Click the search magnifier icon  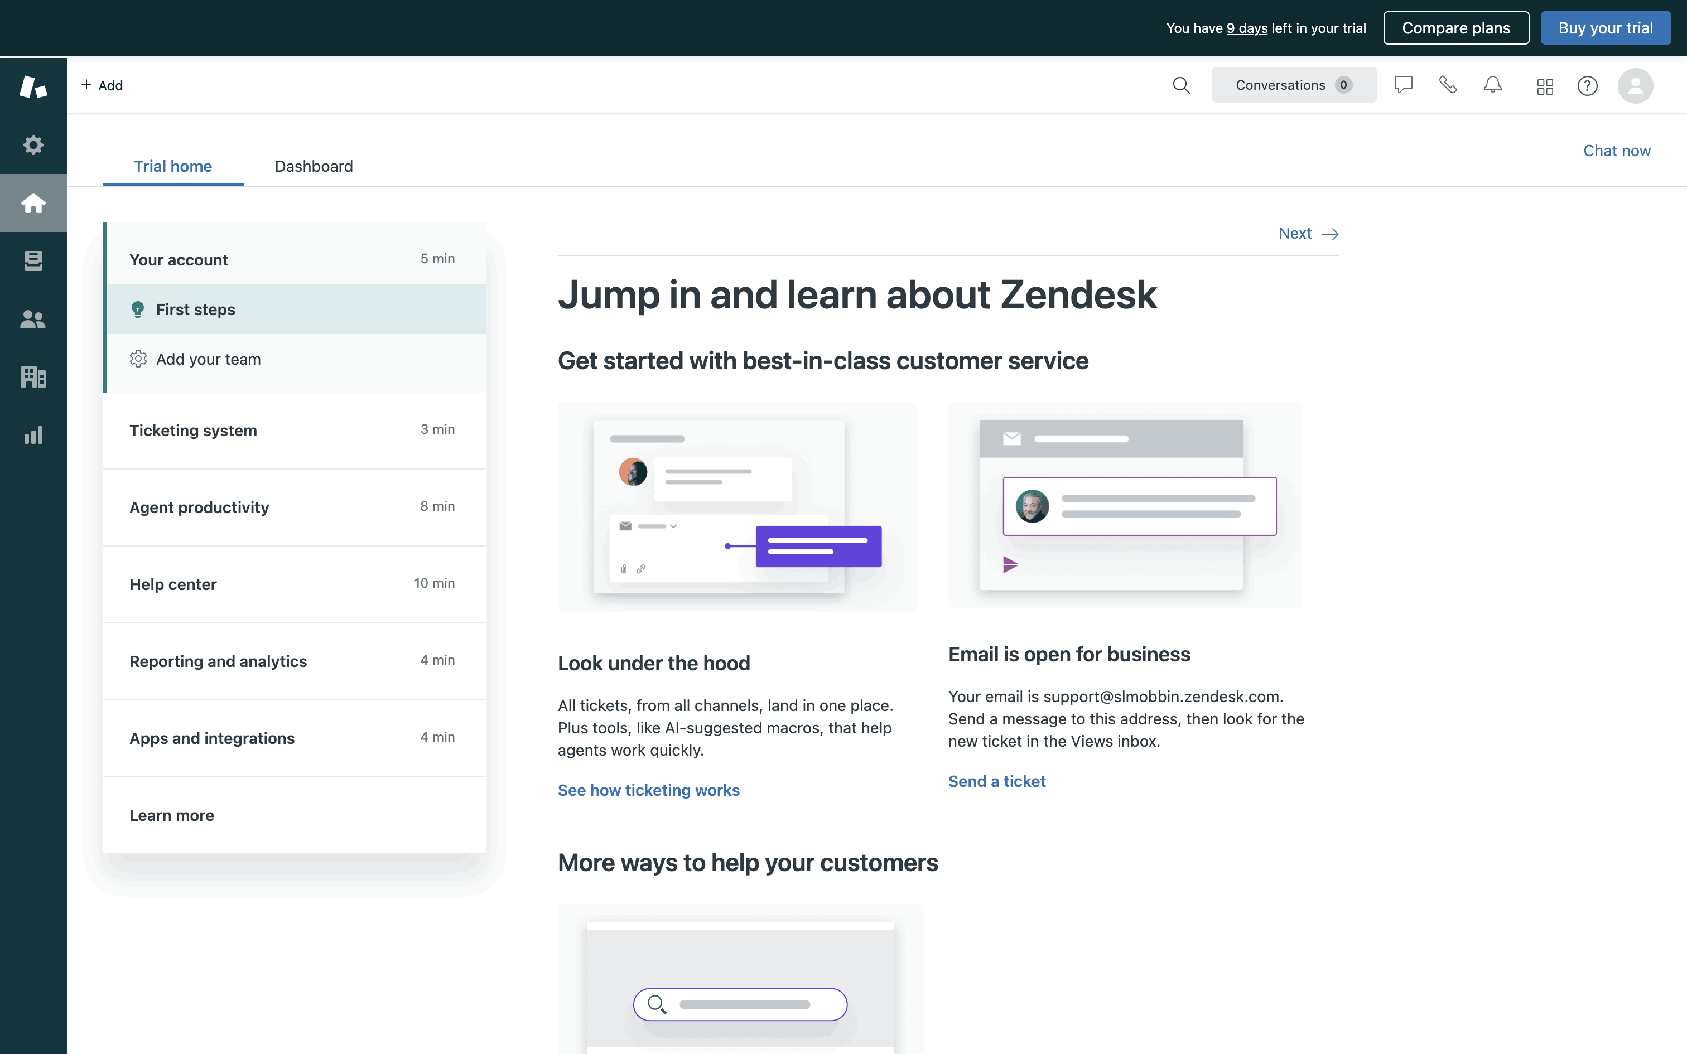pyautogui.click(x=1181, y=85)
